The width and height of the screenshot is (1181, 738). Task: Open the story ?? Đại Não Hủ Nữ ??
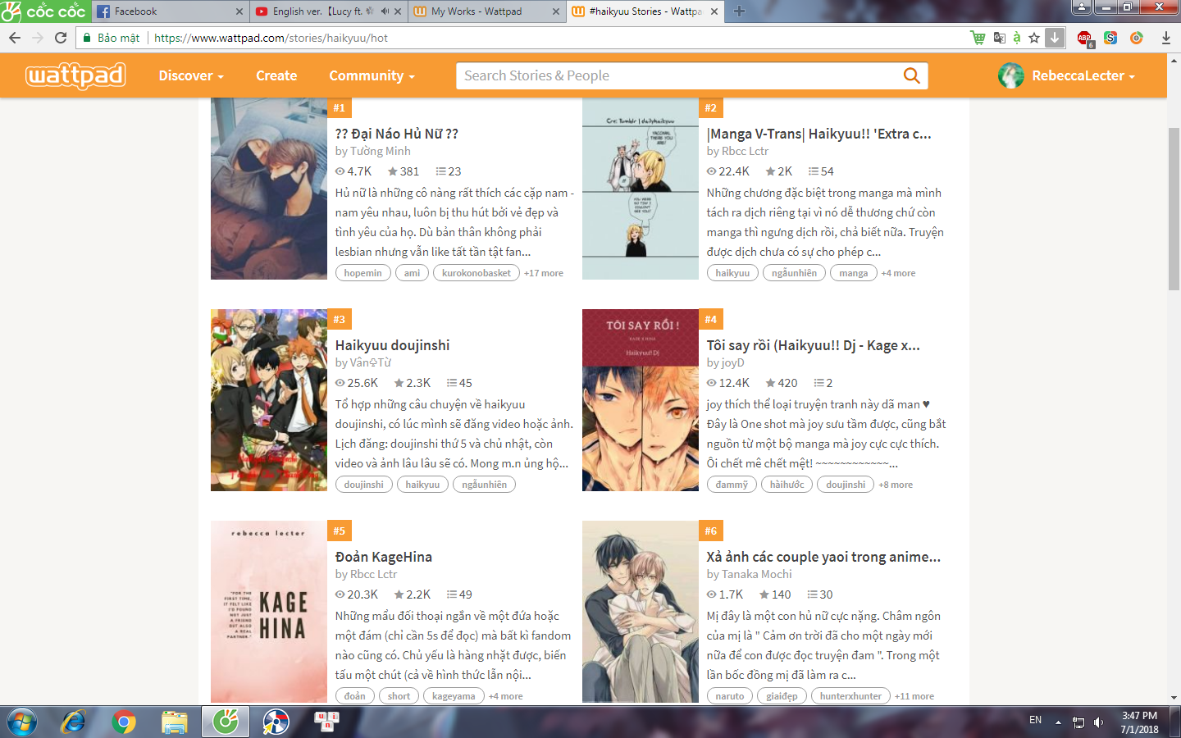pyautogui.click(x=397, y=134)
